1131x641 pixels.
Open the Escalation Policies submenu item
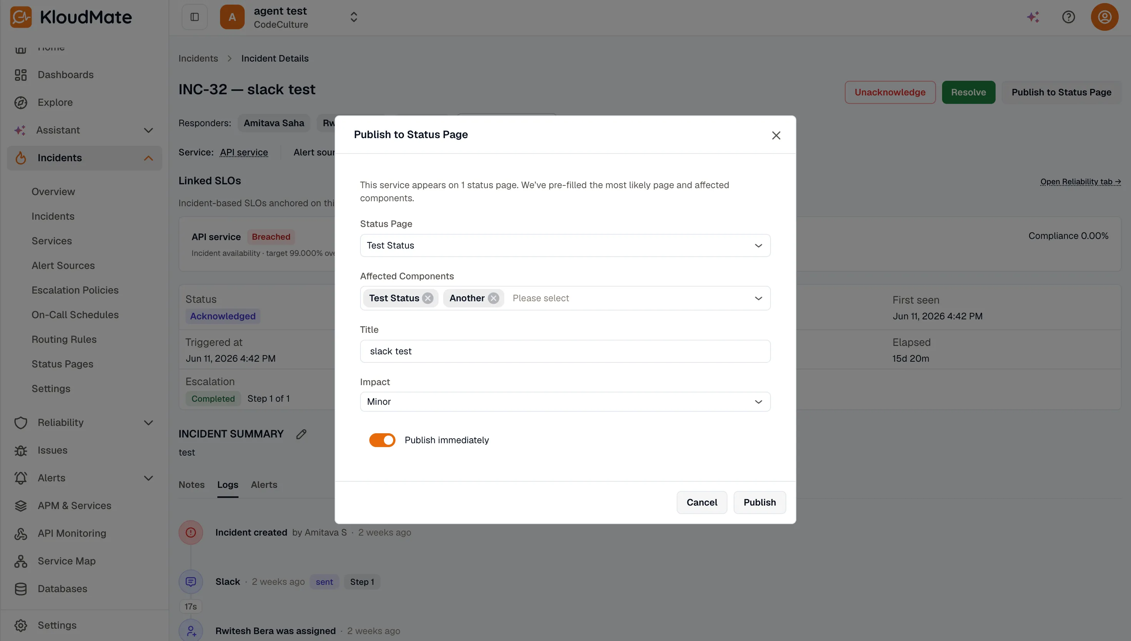[75, 290]
